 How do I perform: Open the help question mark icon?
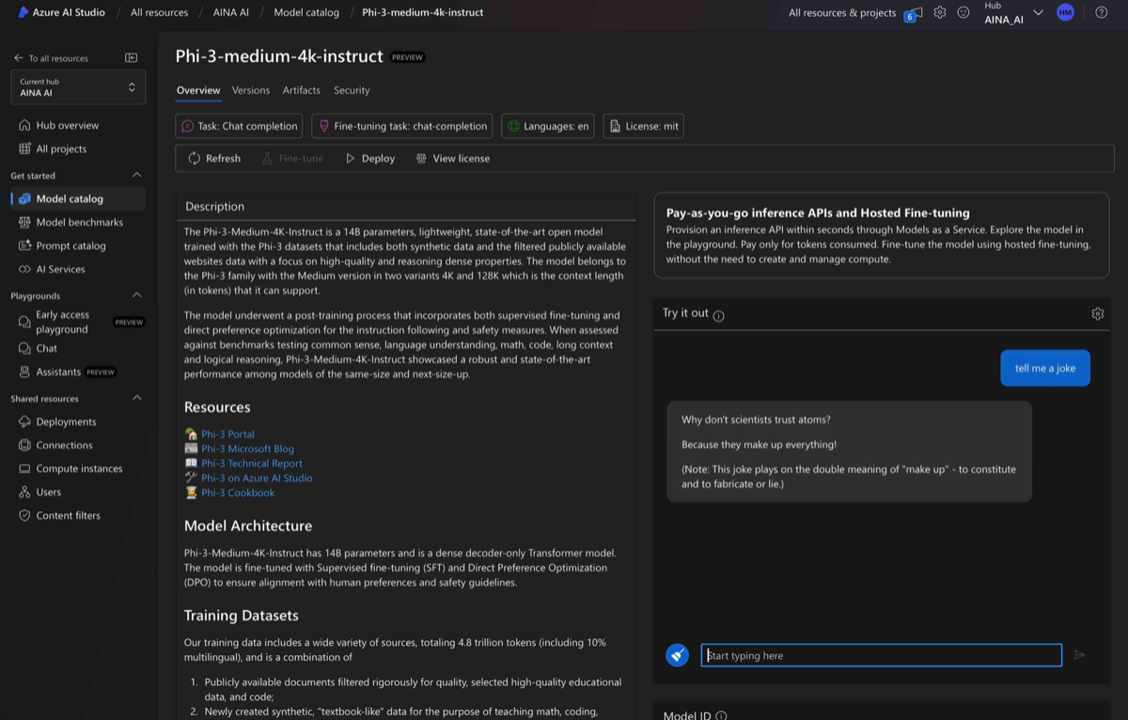pyautogui.click(x=1102, y=12)
